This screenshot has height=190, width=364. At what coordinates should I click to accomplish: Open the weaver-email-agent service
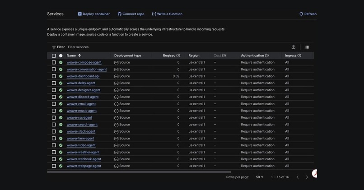tap(81, 104)
